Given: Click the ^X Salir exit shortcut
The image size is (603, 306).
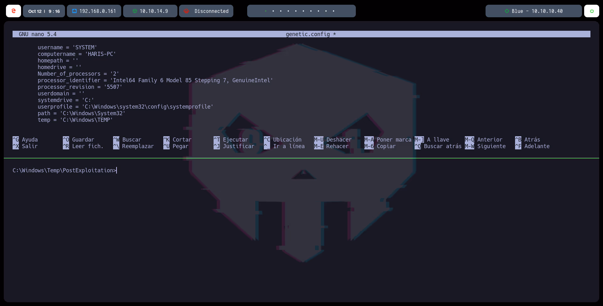Looking at the screenshot, I should pyautogui.click(x=25, y=146).
